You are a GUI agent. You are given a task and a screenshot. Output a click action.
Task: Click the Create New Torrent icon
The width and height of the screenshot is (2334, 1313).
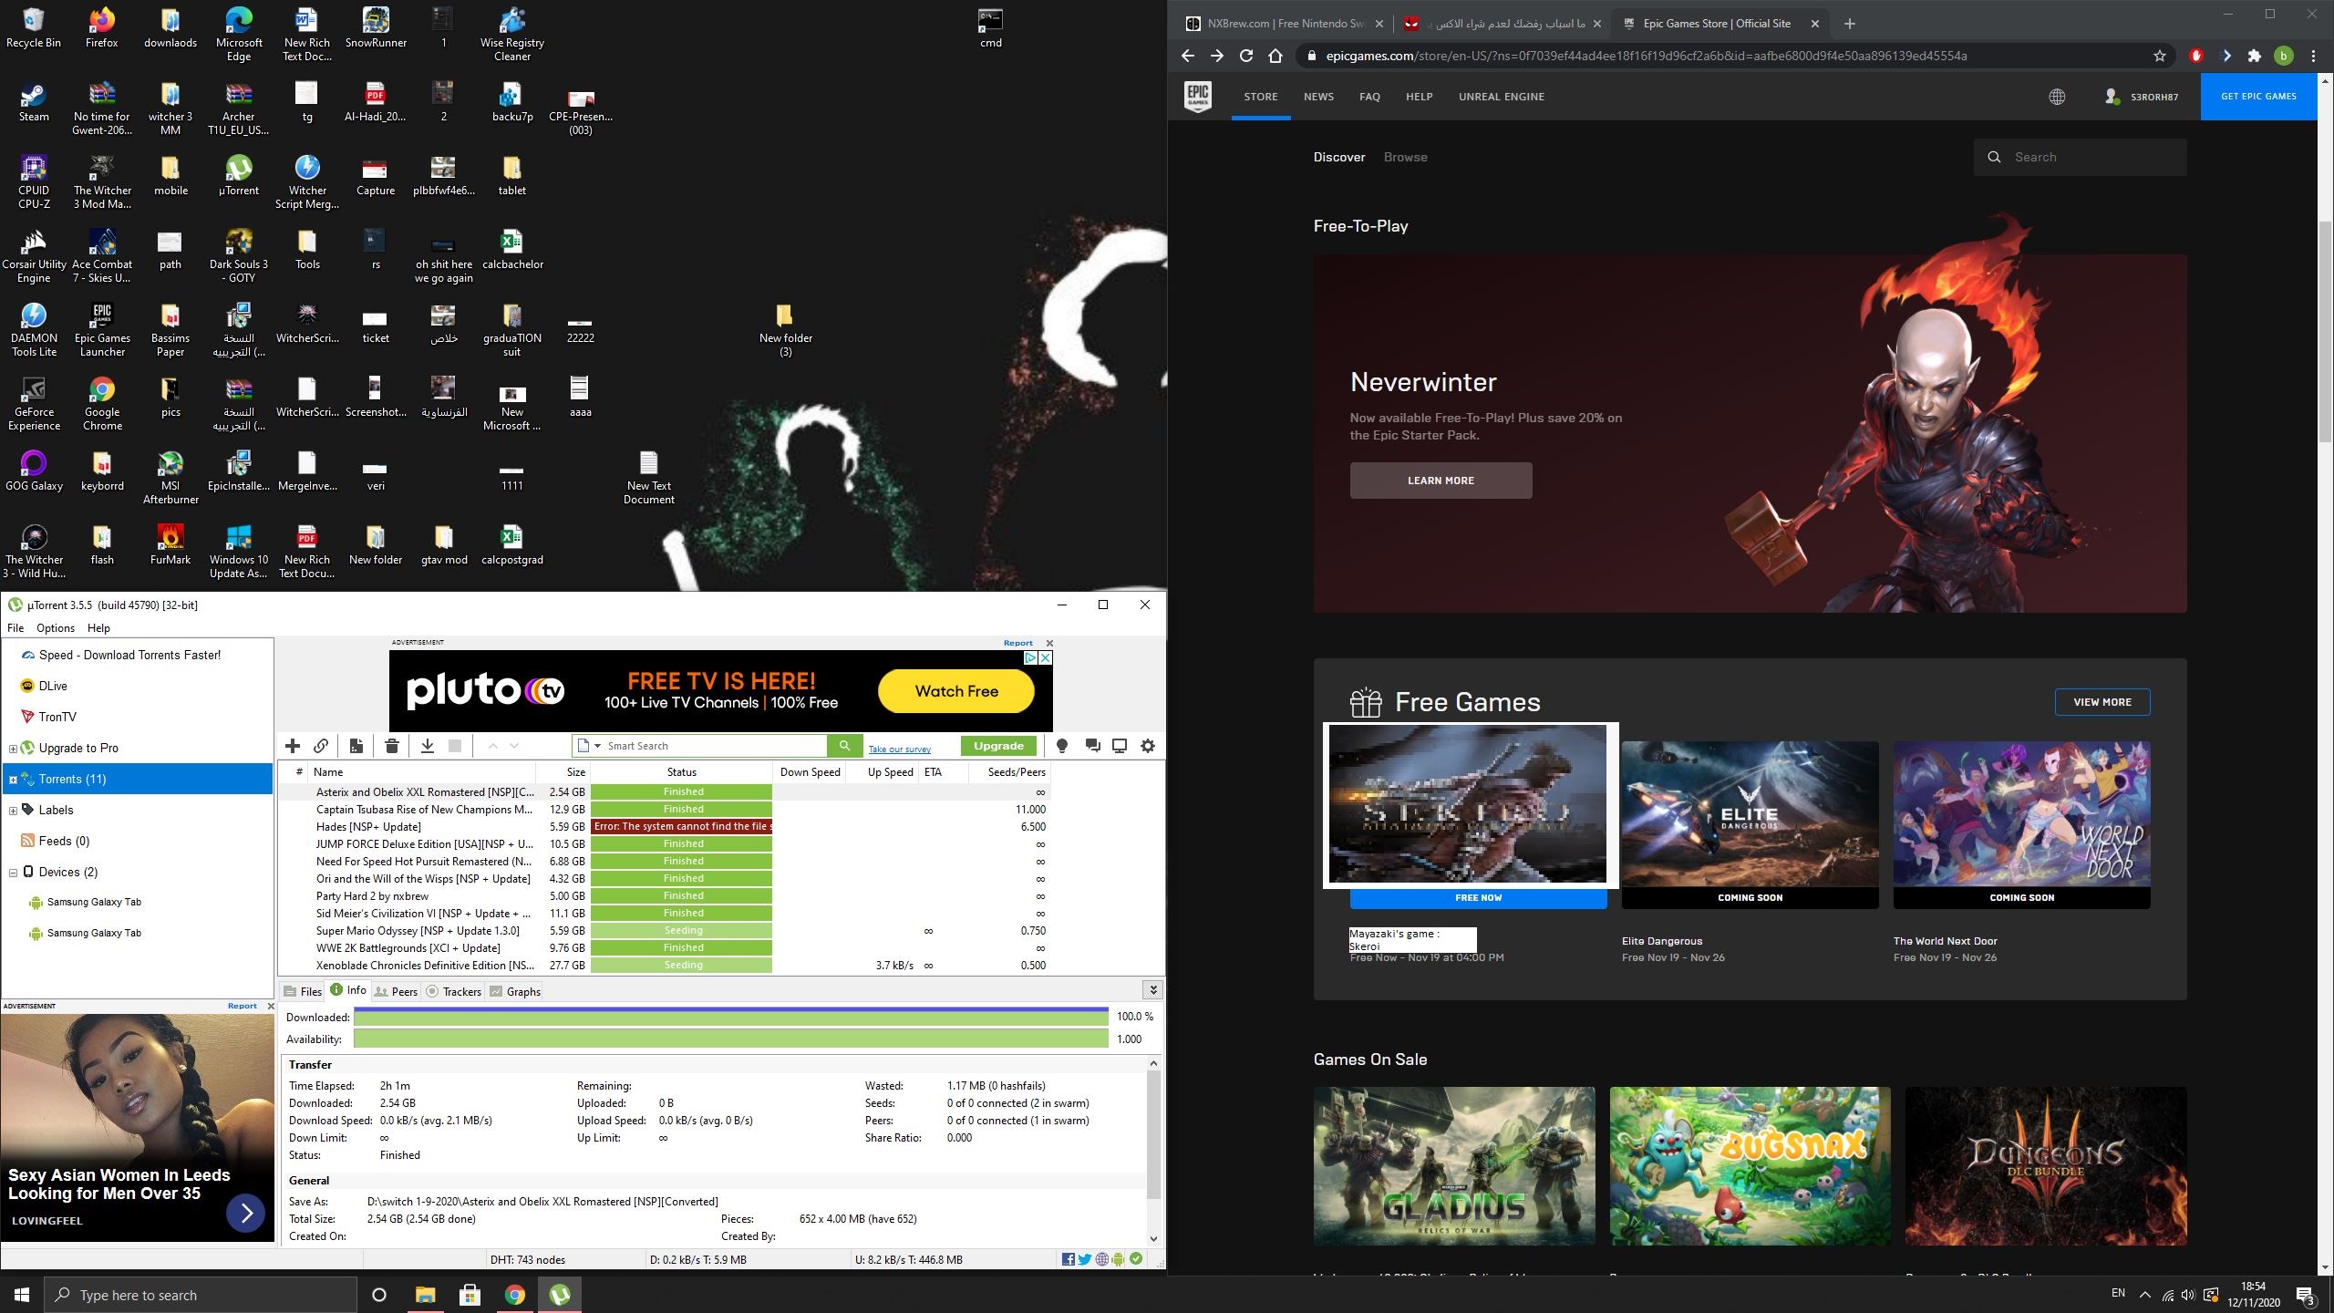coord(356,746)
